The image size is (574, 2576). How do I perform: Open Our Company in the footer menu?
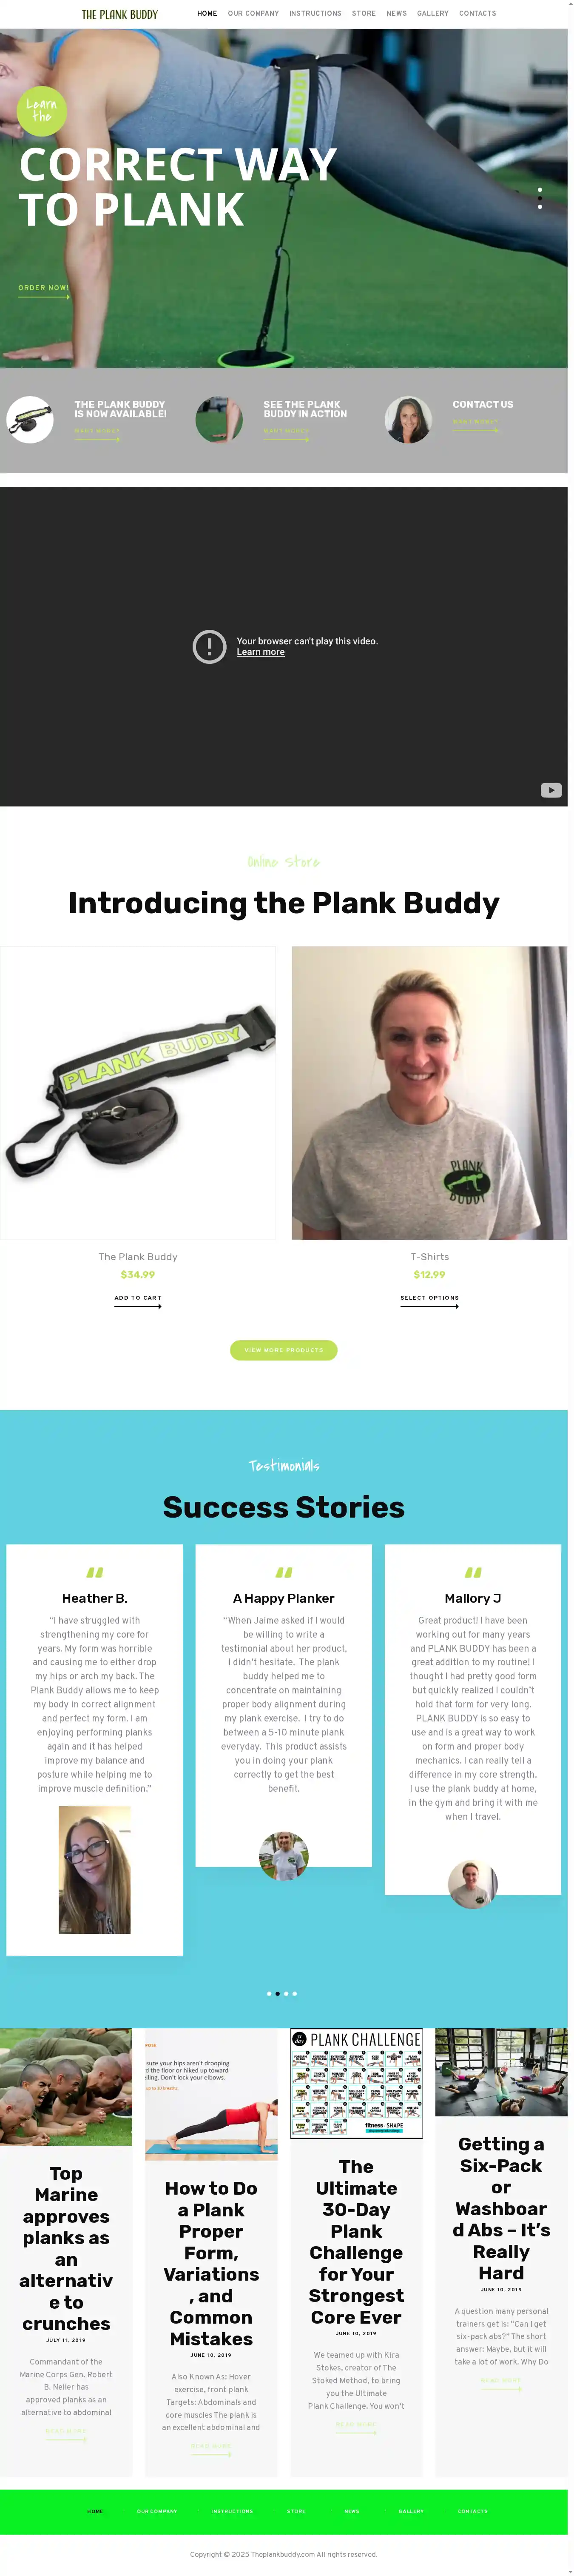tap(157, 2510)
